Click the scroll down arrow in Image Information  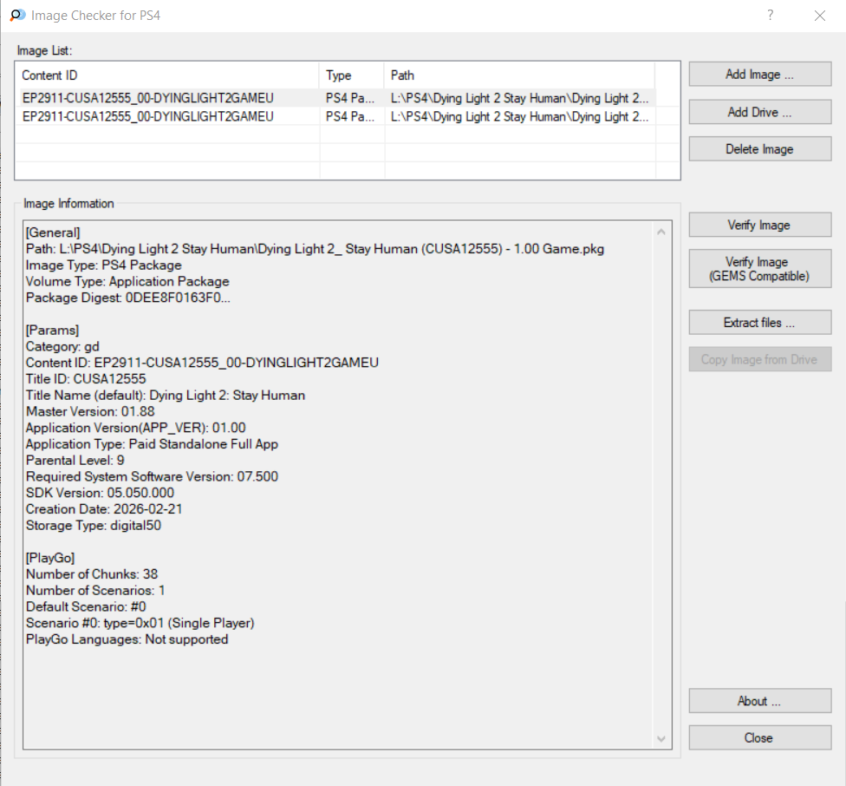click(x=662, y=739)
